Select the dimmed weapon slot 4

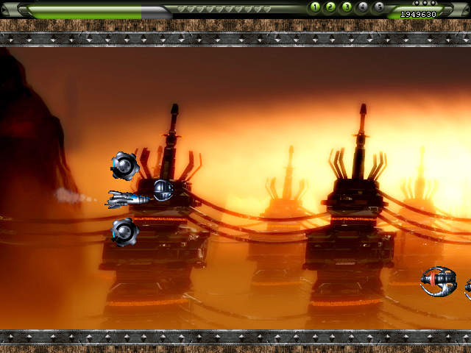pyautogui.click(x=363, y=7)
